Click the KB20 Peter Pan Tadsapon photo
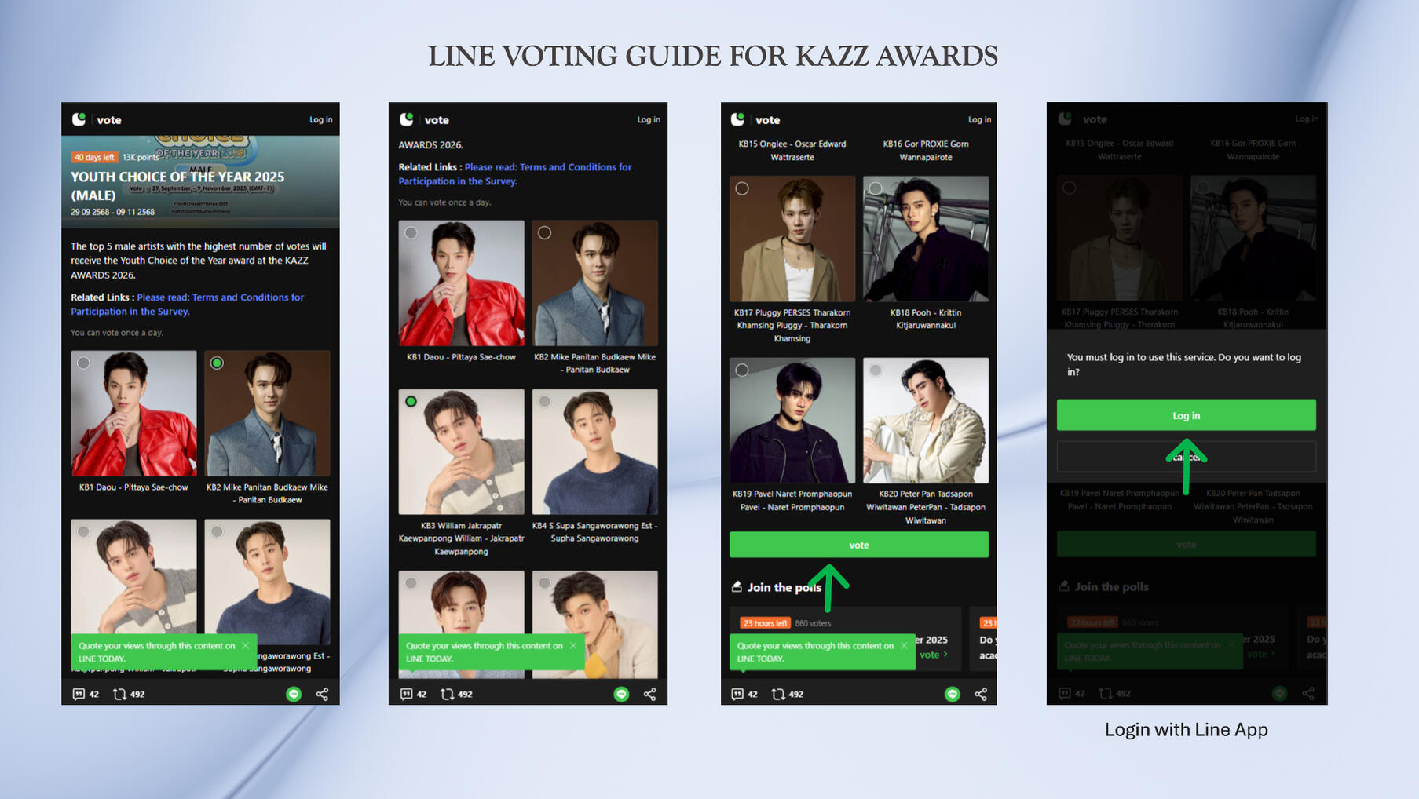This screenshot has width=1419, height=799. tap(926, 421)
